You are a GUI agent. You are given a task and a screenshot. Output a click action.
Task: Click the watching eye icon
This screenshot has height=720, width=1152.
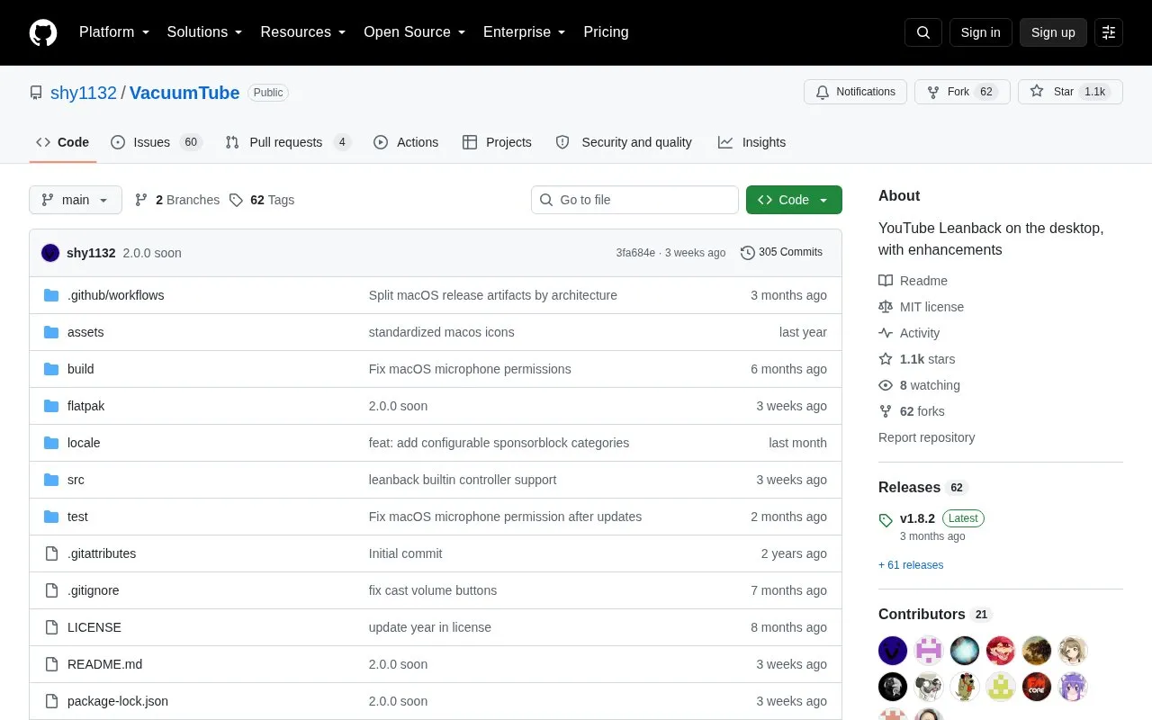coord(886,385)
